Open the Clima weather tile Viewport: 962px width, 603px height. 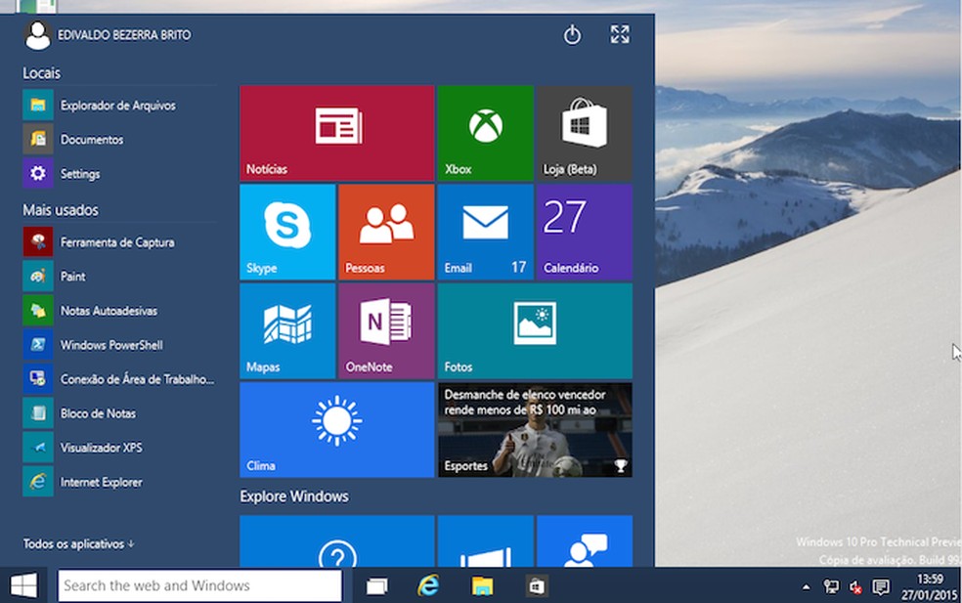335,428
